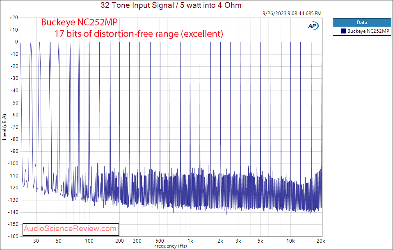
Task: Click the '500' frequency axis tick label
Action: pyautogui.click(x=160, y=241)
